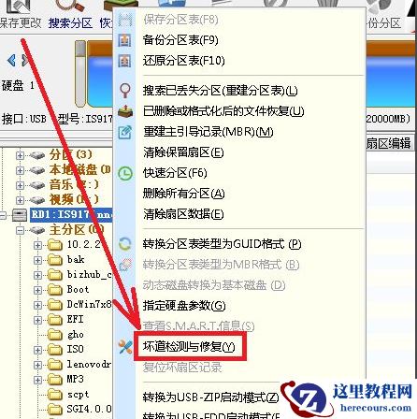
Task: Expand the 音乐 drive node
Action: 20,185
